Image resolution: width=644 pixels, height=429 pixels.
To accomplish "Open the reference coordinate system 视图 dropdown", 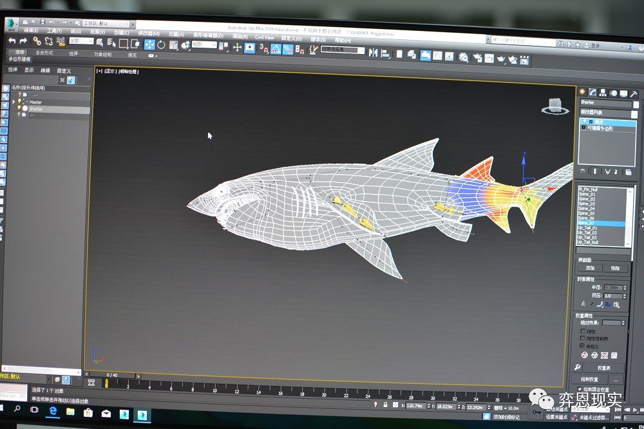I will click(204, 44).
